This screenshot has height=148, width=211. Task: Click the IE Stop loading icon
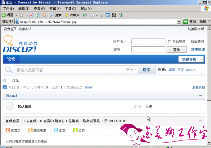click(x=31, y=15)
